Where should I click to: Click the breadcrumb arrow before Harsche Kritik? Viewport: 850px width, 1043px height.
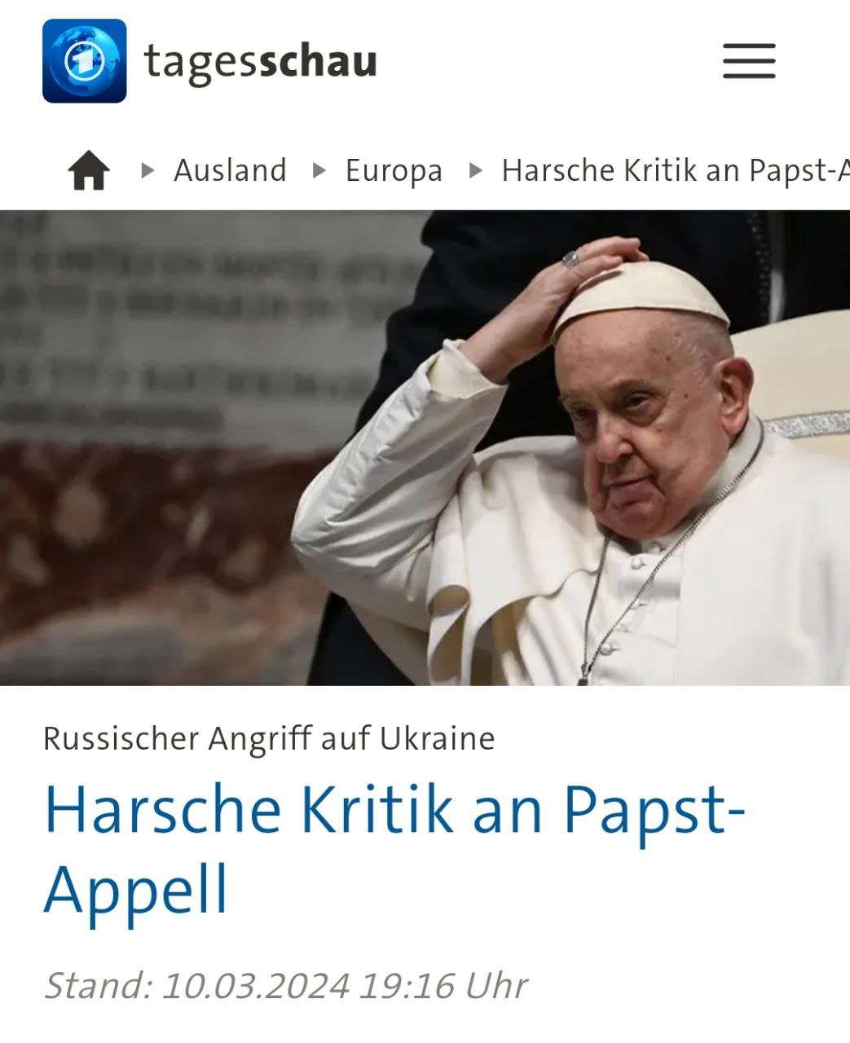click(476, 170)
